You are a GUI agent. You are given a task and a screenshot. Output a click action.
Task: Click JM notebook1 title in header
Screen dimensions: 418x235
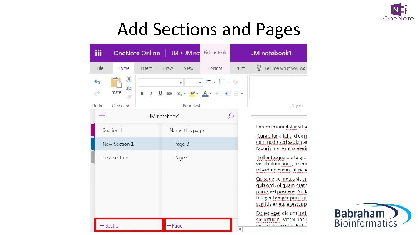271,53
